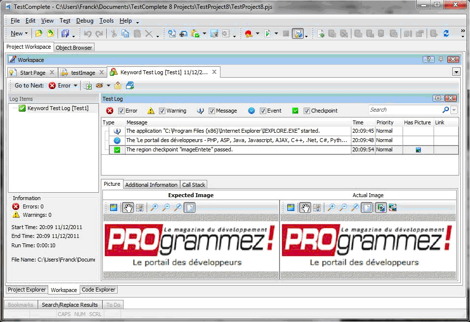Click the Save All icon in toolbar
Screen dimensions: 470x322
65,33
